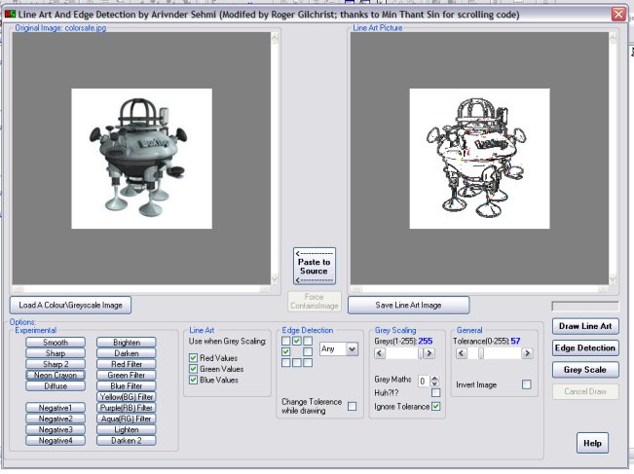
Task: Click Load A Colour\Greyscale Image button
Action: (71, 305)
